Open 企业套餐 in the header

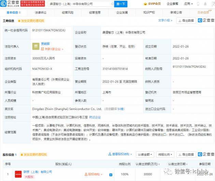(x=172, y=4)
